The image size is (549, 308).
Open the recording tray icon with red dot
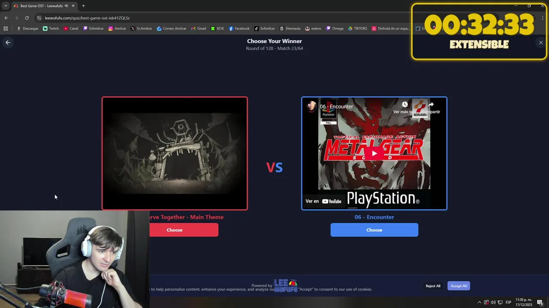(486, 302)
